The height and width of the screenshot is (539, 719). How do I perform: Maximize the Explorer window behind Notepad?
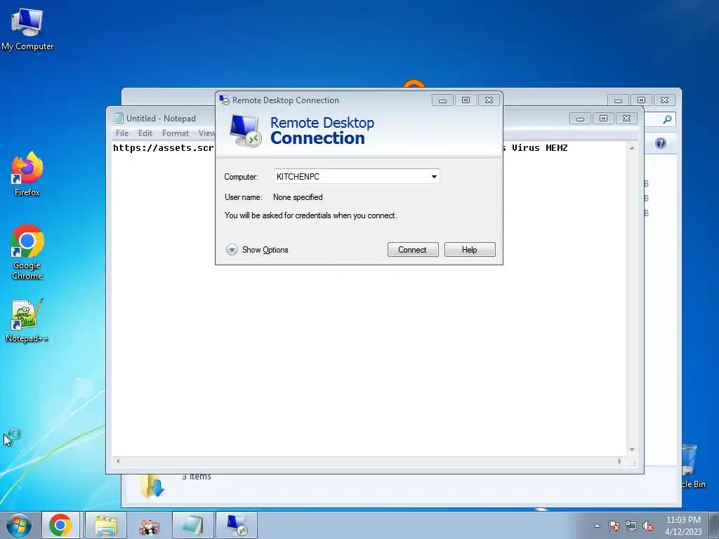642,100
